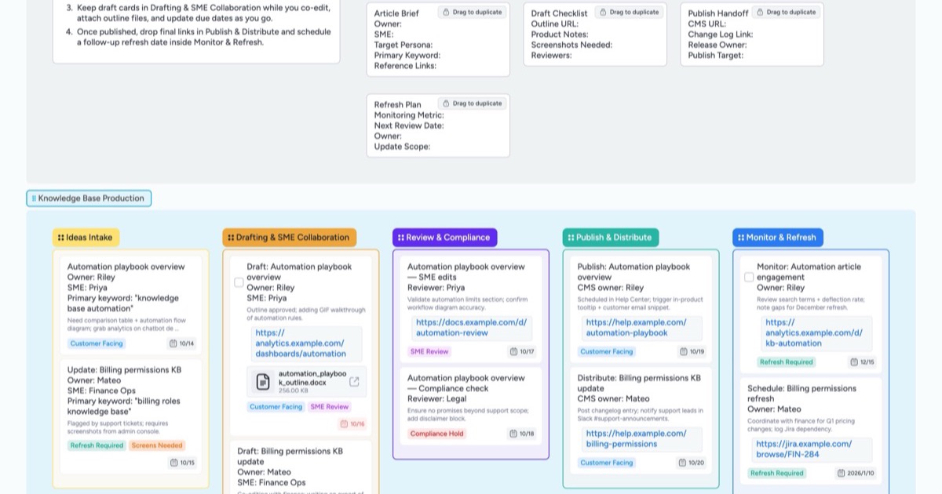The height and width of the screenshot is (494, 942).
Task: Click calendar icon next to 10/18 date
Action: tap(513, 434)
